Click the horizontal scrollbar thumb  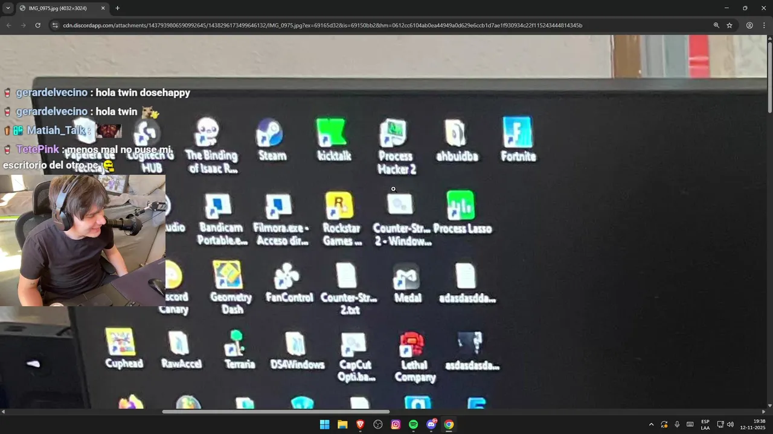coord(277,412)
